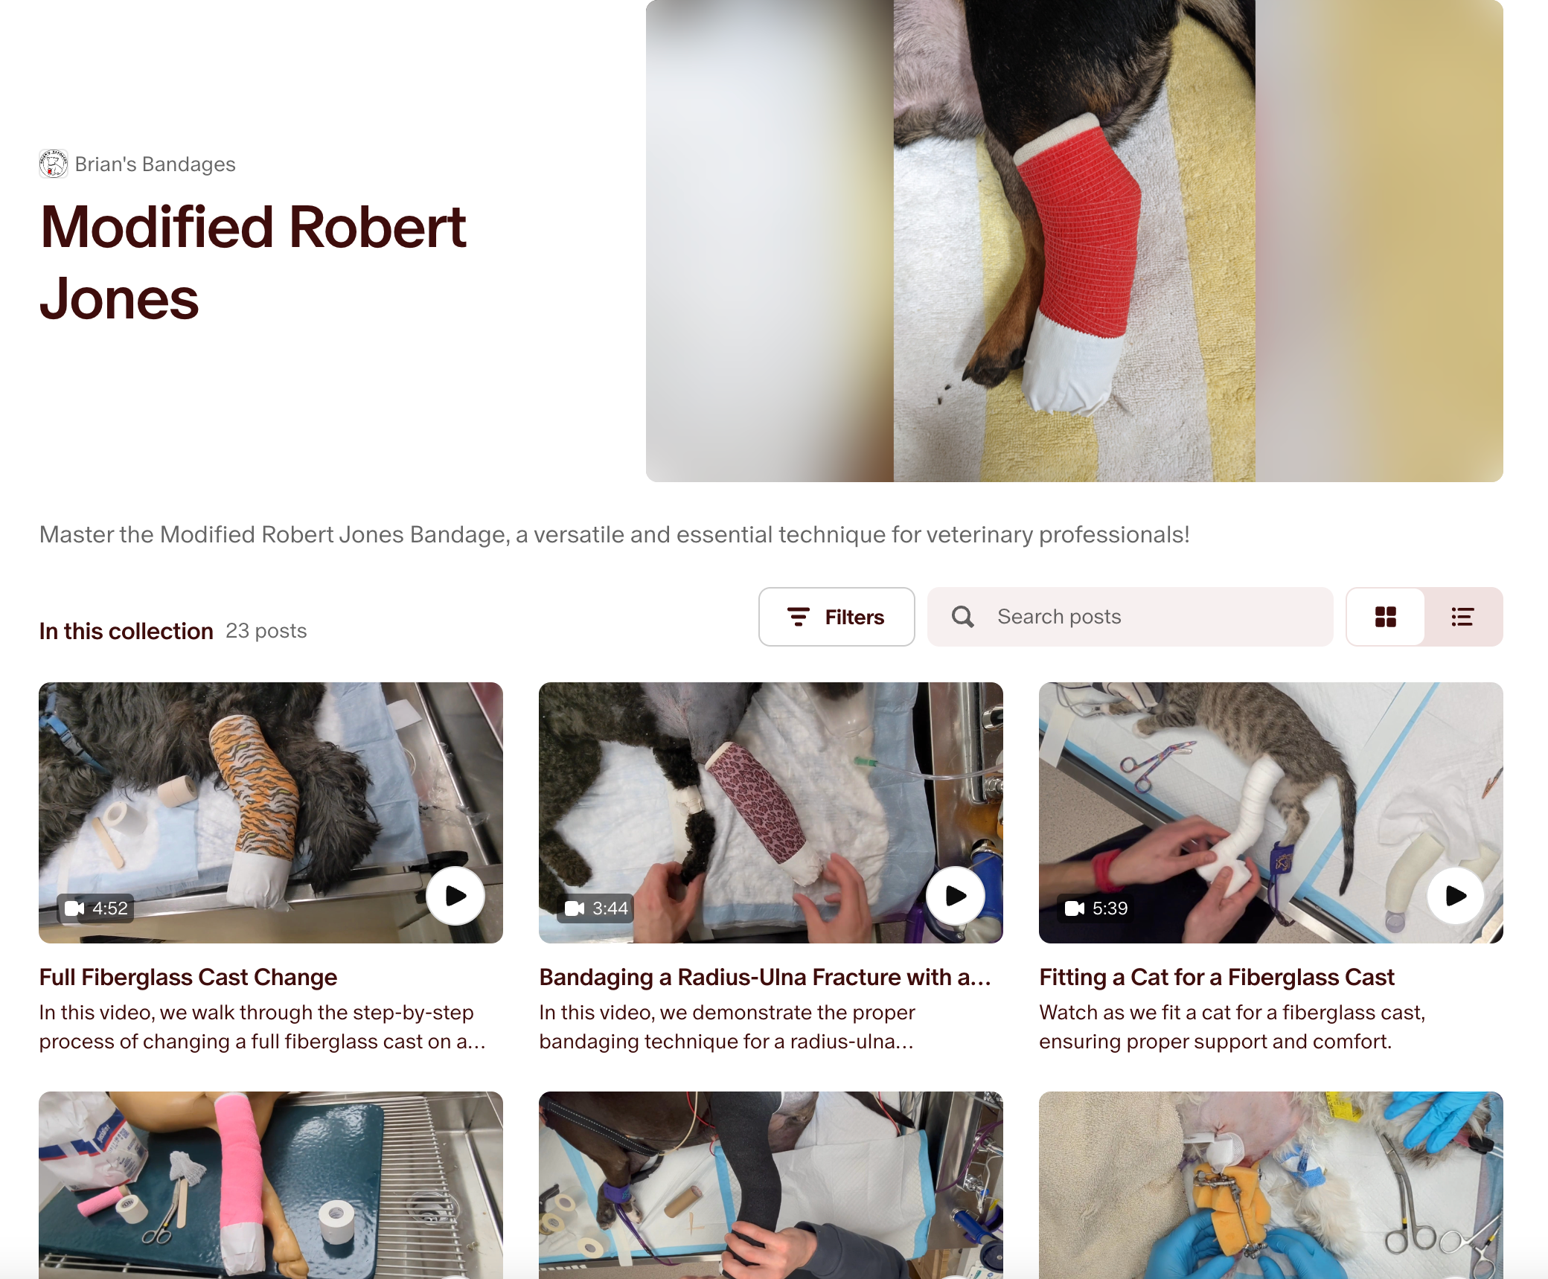The height and width of the screenshot is (1279, 1548).
Task: Switch to list view layout
Action: (x=1462, y=617)
